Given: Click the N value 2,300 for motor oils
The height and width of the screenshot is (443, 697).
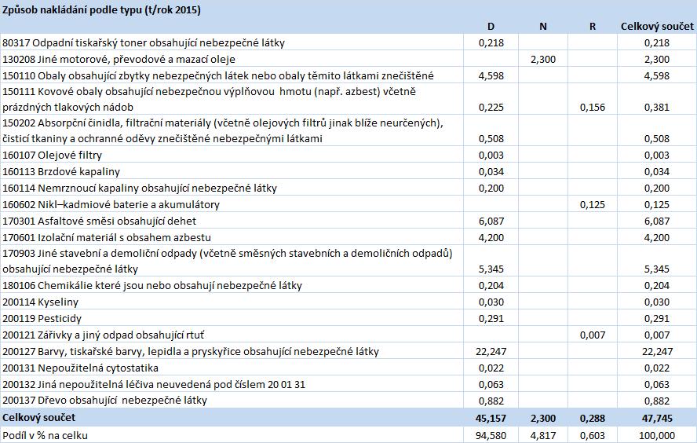Looking at the screenshot, I should pos(542,59).
